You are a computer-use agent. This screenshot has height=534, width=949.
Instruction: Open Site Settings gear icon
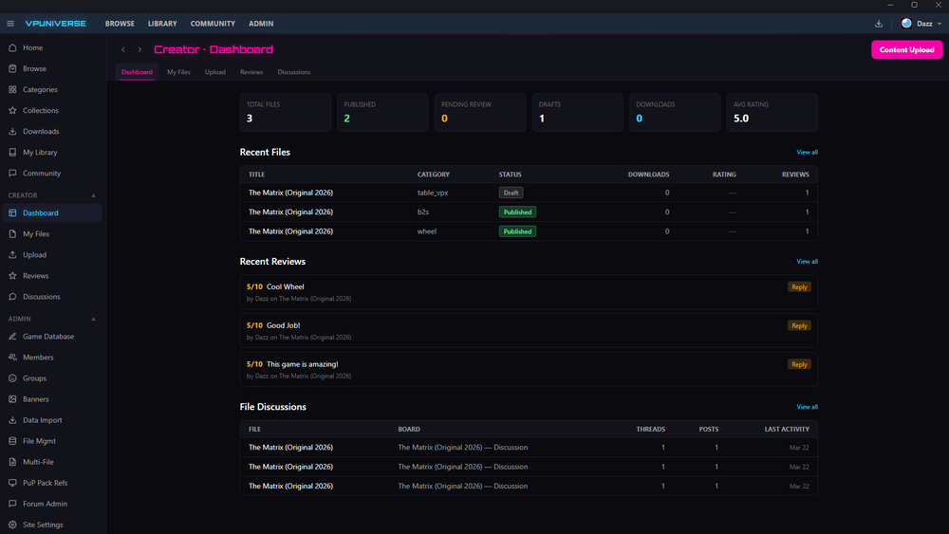click(x=12, y=525)
